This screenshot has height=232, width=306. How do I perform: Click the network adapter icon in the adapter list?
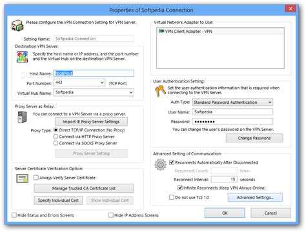(x=161, y=31)
